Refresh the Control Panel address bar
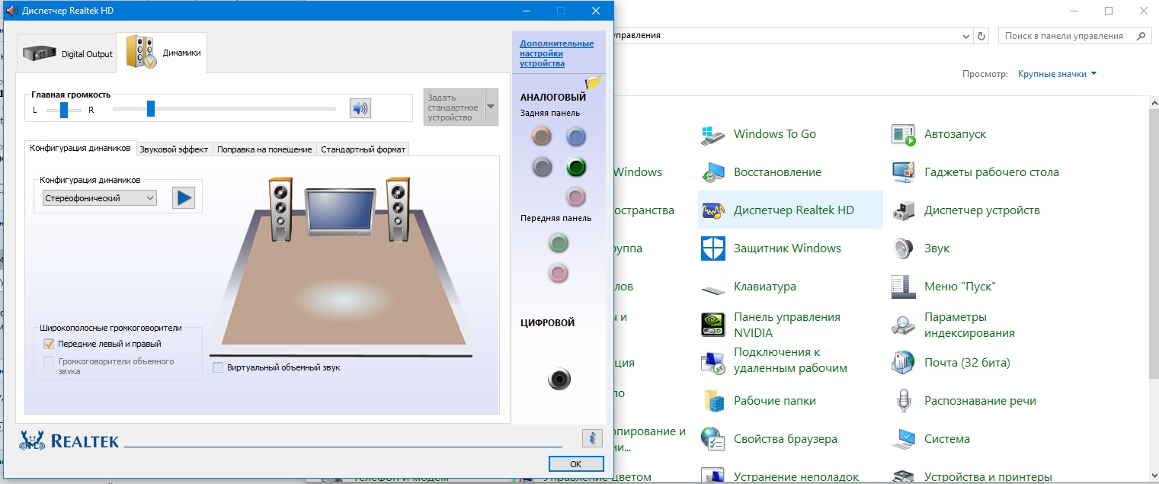Viewport: 1159px width, 484px height. (981, 36)
